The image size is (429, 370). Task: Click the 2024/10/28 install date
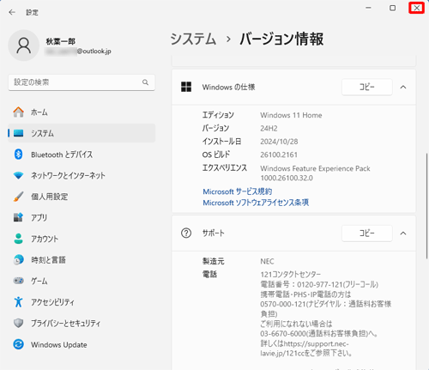pos(279,142)
